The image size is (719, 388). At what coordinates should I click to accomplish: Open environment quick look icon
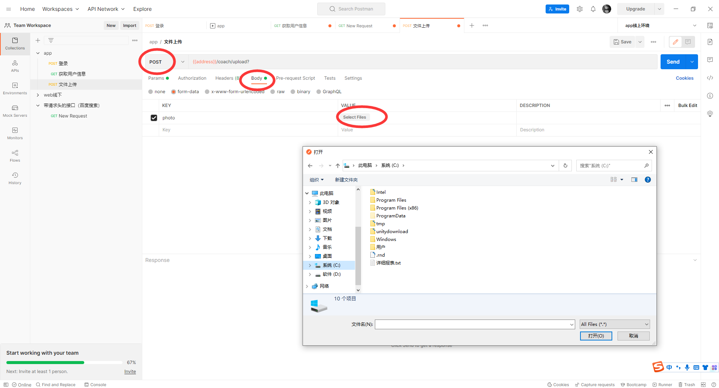coord(710,25)
